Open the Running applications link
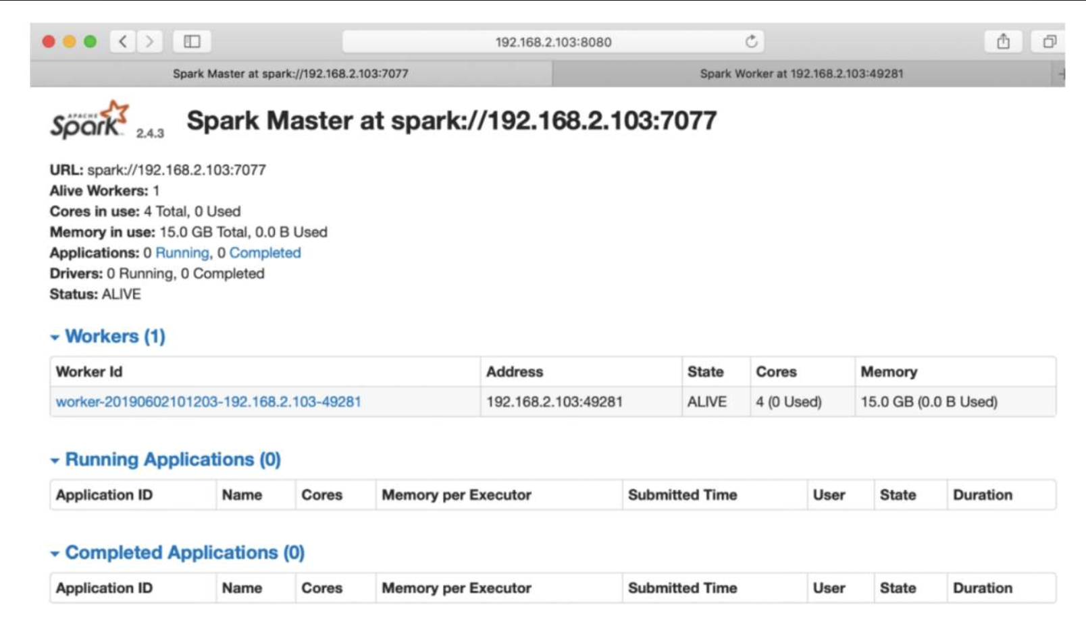This screenshot has width=1086, height=622. (182, 252)
